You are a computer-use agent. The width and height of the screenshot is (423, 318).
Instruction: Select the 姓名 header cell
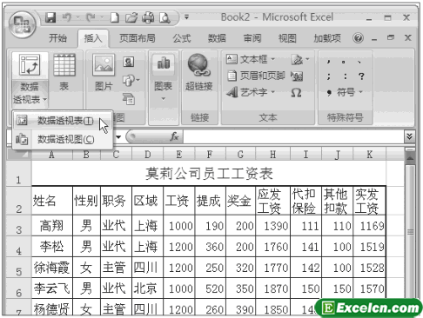click(52, 201)
